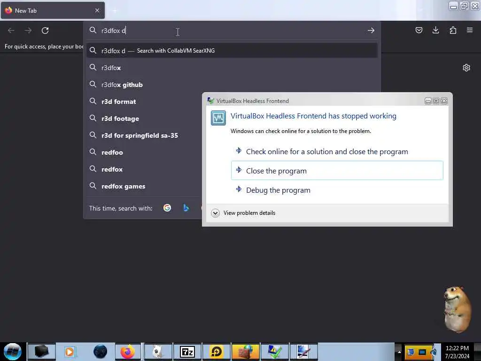Close the VirtualBox Headless Frontend dialog
Screen dimensions: 481x361
point(444,101)
